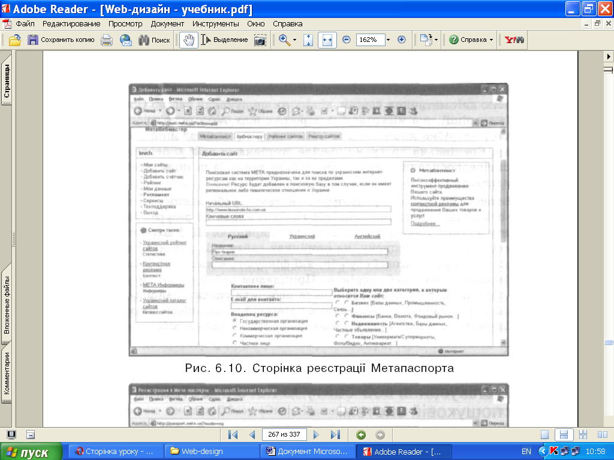Screen dimensions: 614x460
Task: Open the Инструменты menu
Action: coord(215,24)
